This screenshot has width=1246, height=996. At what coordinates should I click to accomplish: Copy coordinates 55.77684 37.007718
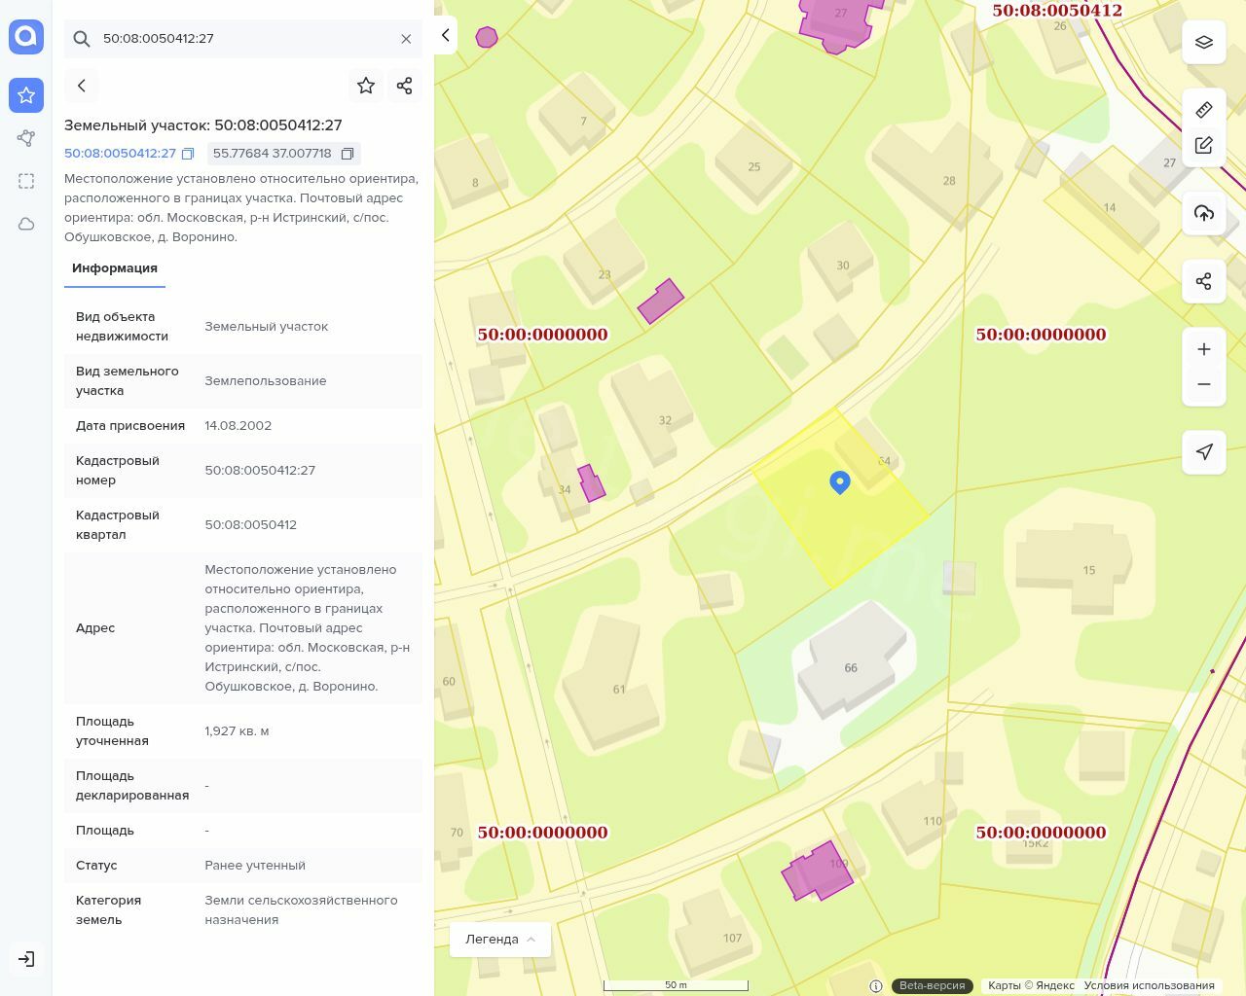[x=348, y=154]
